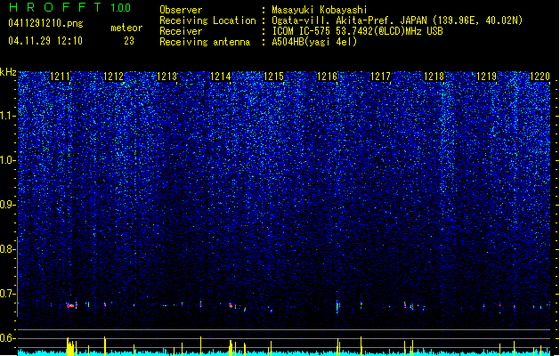Viewport: 560px width, 356px height.
Task: Click the 1211 time marker
Action: (60, 77)
